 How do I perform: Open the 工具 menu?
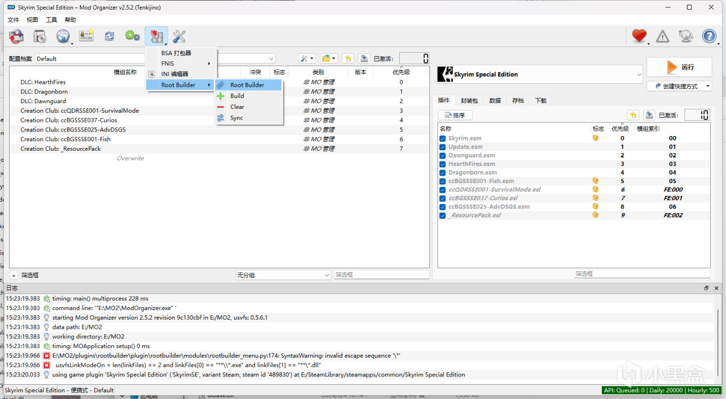pyautogui.click(x=52, y=20)
